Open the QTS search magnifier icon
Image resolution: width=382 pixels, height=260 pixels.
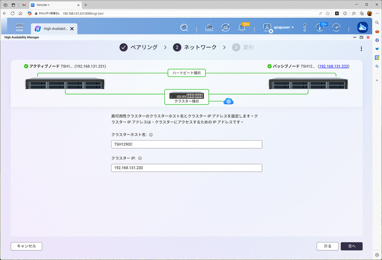pyautogui.click(x=184, y=28)
